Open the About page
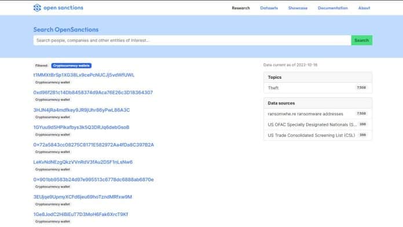Image resolution: width=403 pixels, height=227 pixels. (364, 8)
